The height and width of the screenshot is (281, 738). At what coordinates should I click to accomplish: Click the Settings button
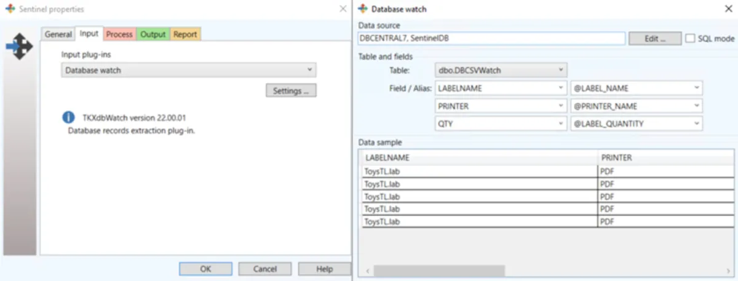(291, 91)
